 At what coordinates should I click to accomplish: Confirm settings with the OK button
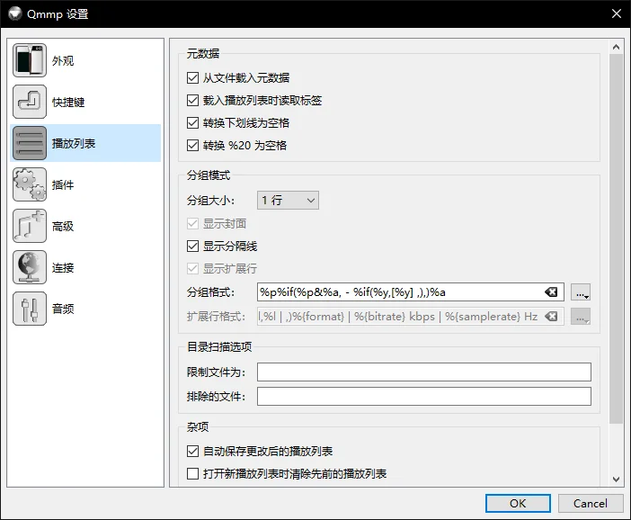(518, 504)
